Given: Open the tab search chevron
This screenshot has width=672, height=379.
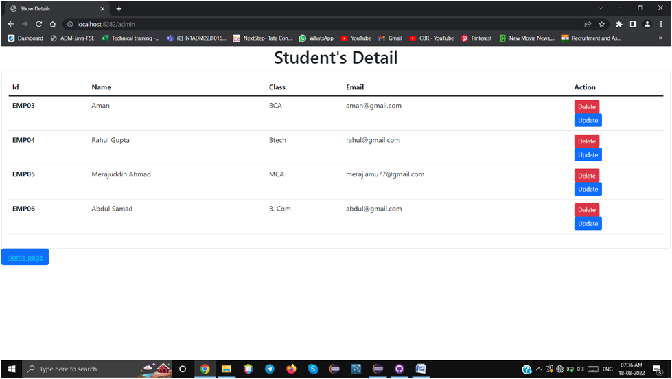Looking at the screenshot, I should tap(601, 8).
